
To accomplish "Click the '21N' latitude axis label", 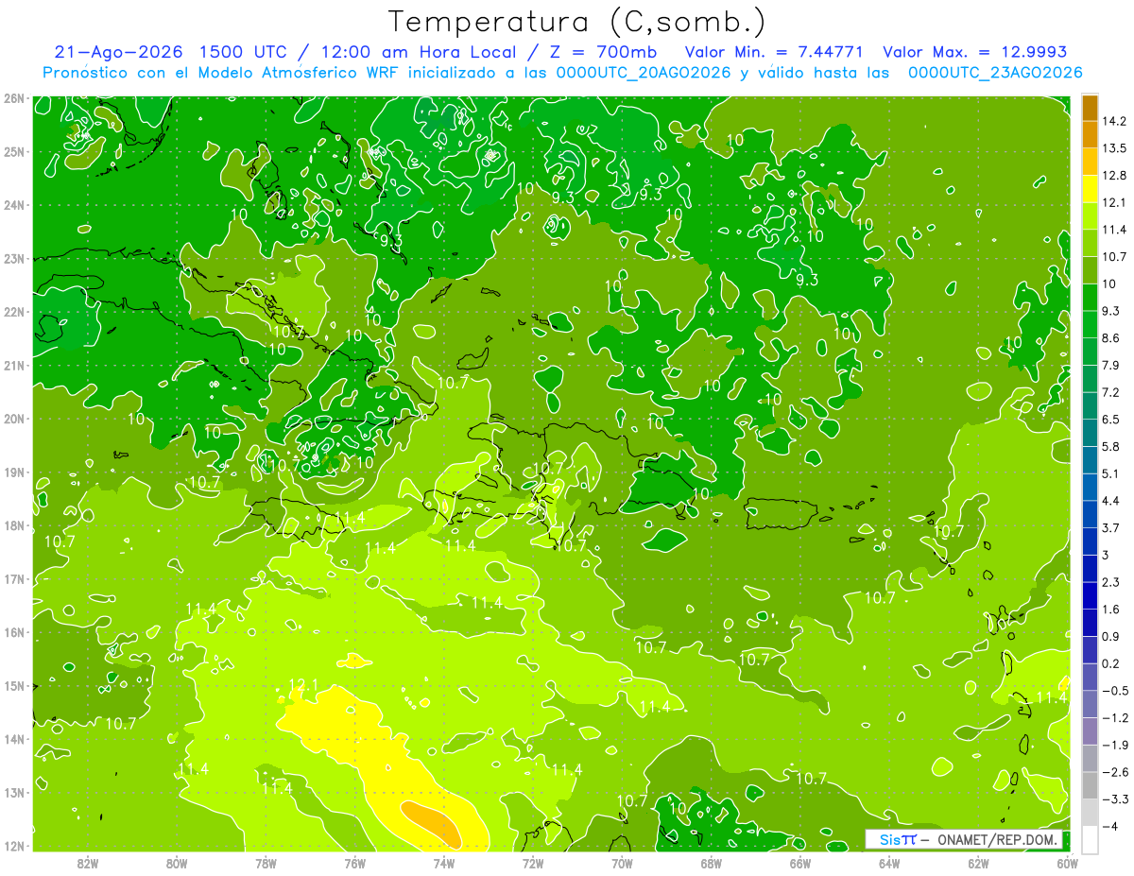I will (x=13, y=365).
